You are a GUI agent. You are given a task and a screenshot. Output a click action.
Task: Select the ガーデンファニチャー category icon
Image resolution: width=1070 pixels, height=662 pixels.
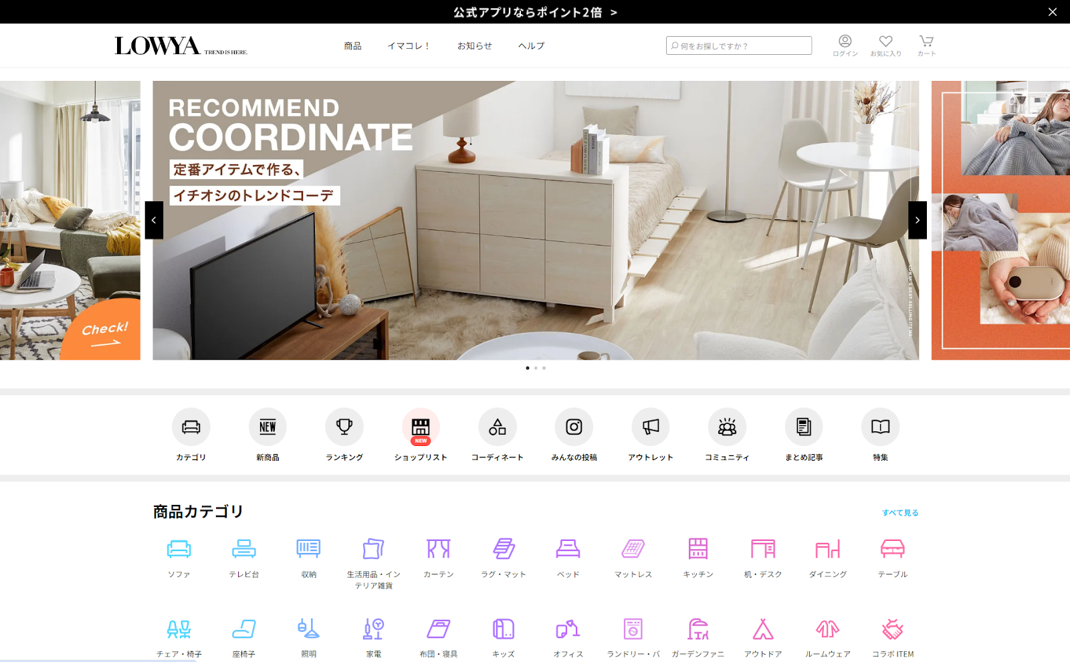click(x=698, y=629)
